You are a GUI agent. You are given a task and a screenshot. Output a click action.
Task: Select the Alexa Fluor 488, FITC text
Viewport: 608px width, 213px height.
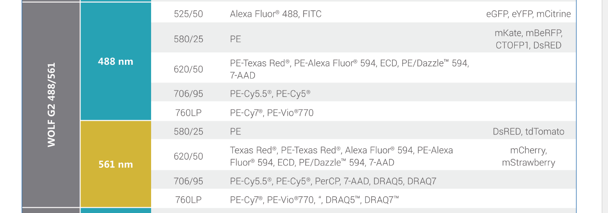(276, 14)
